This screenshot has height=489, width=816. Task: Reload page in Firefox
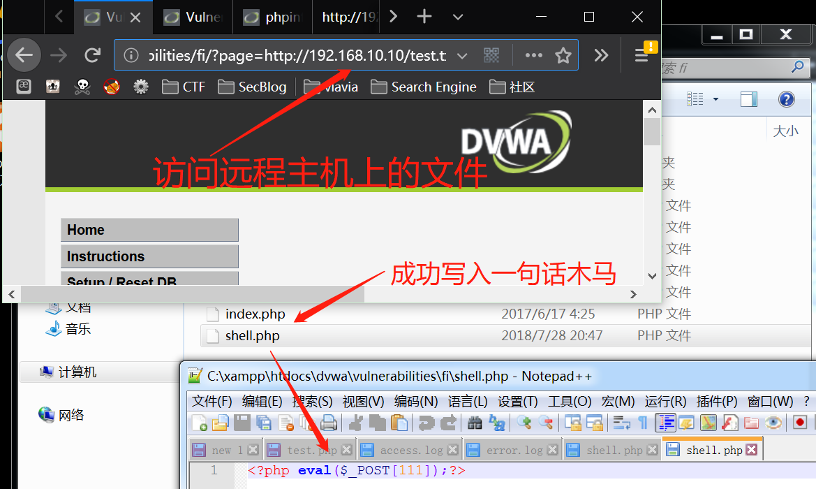click(x=93, y=55)
